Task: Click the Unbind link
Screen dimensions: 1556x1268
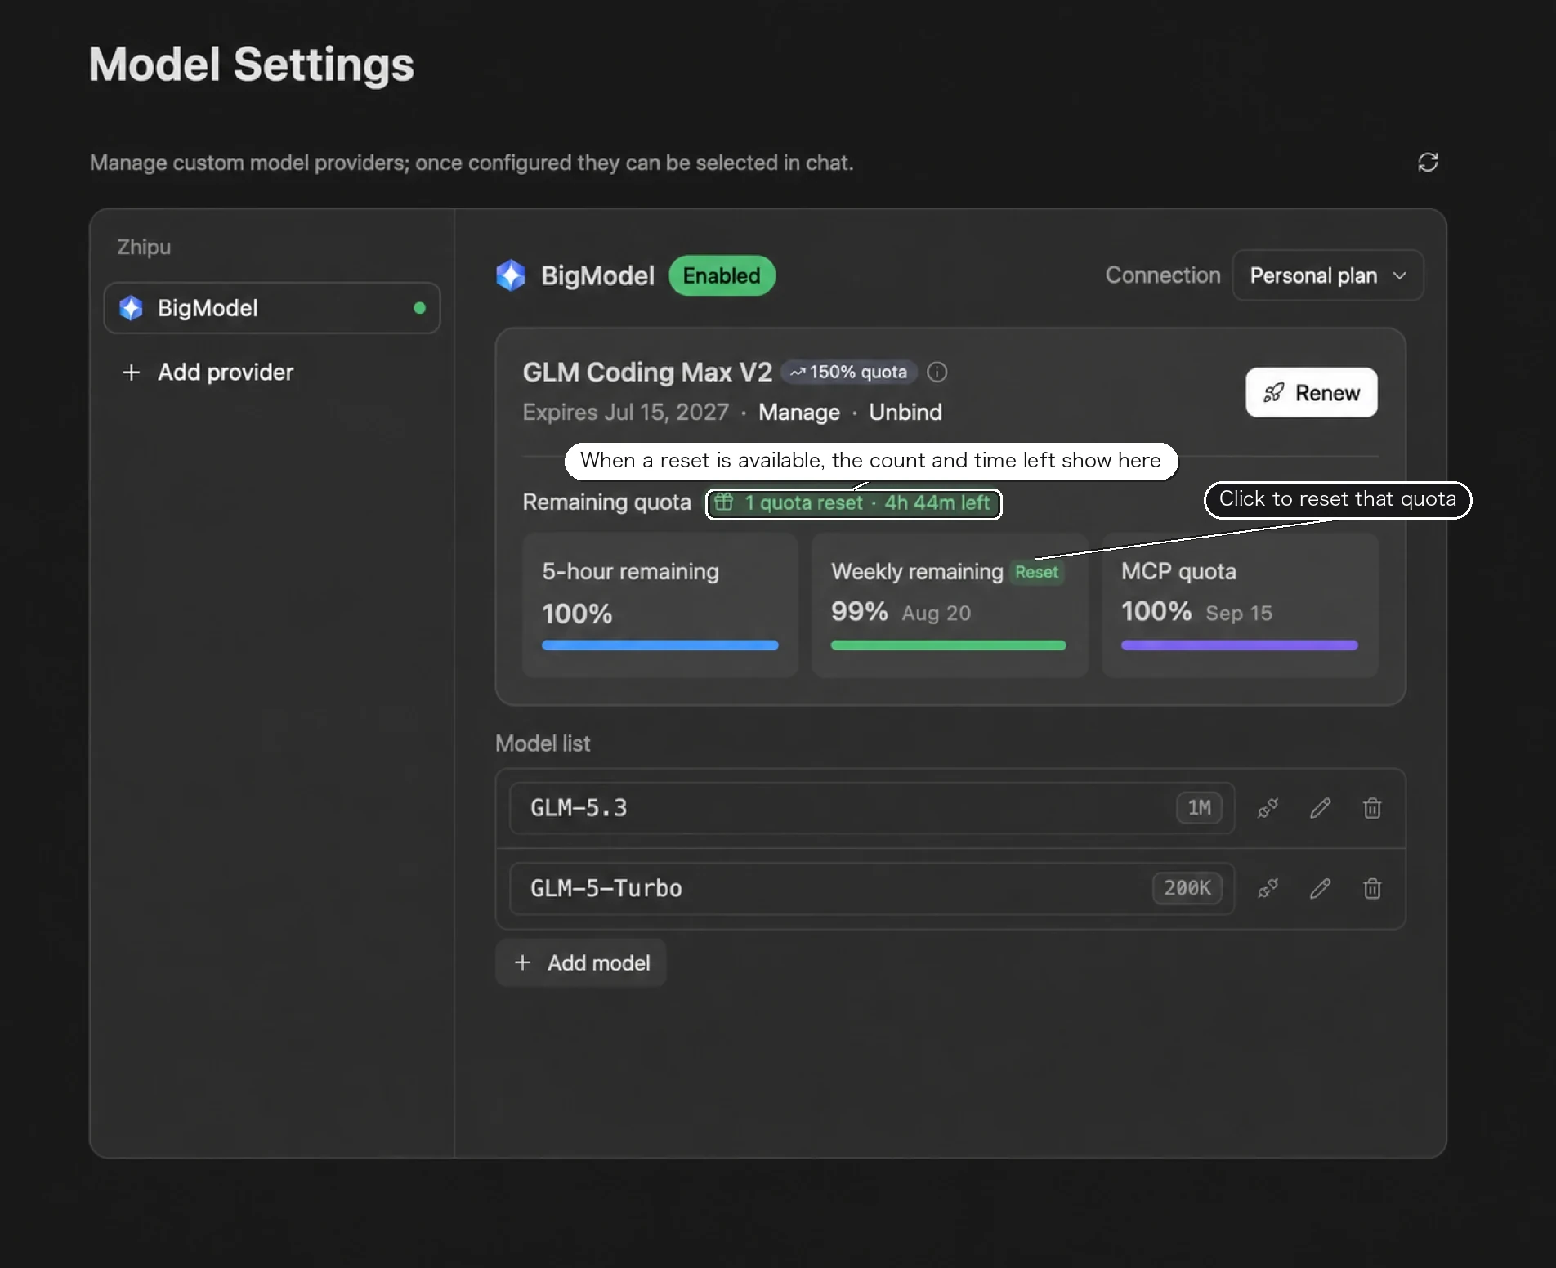Action: tap(905, 413)
